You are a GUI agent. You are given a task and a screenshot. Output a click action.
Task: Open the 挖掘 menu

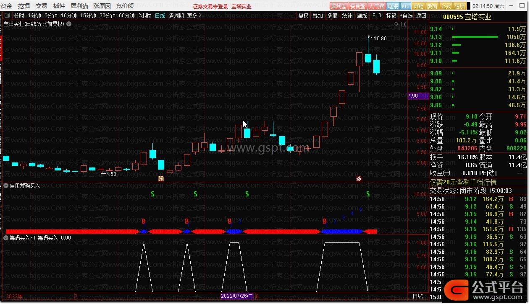pos(24,6)
